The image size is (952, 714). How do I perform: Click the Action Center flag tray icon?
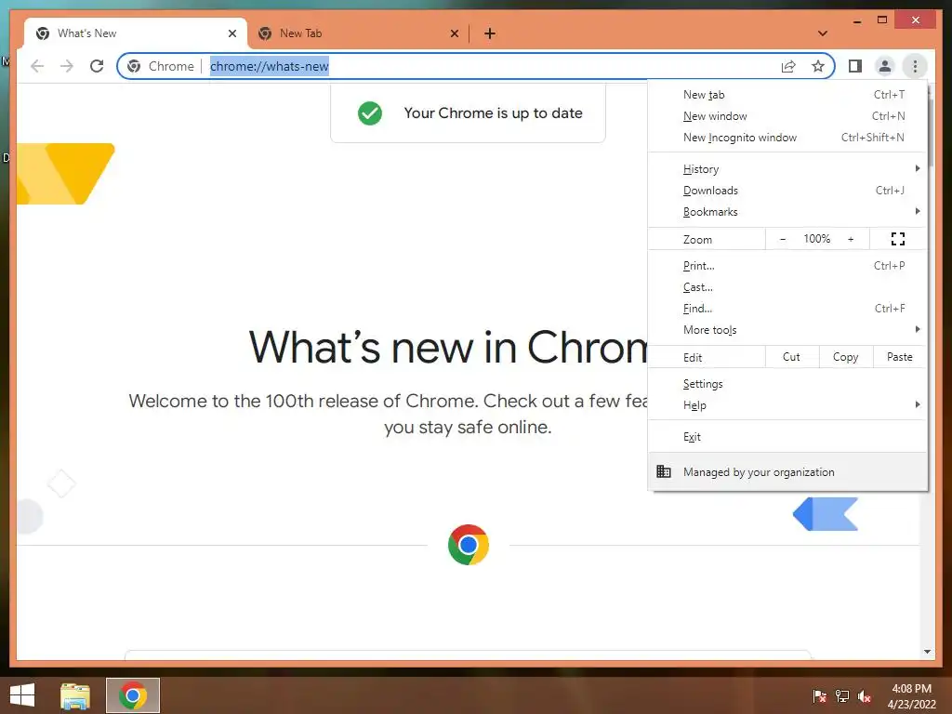tap(819, 695)
